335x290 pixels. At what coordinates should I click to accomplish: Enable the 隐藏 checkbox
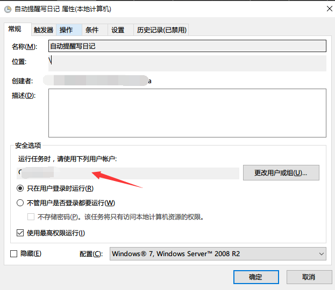click(x=14, y=253)
